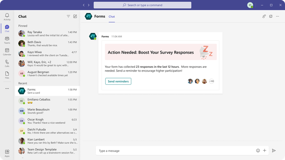Click the Action Needed card banner
This screenshot has height=160, width=285.
pos(161,52)
